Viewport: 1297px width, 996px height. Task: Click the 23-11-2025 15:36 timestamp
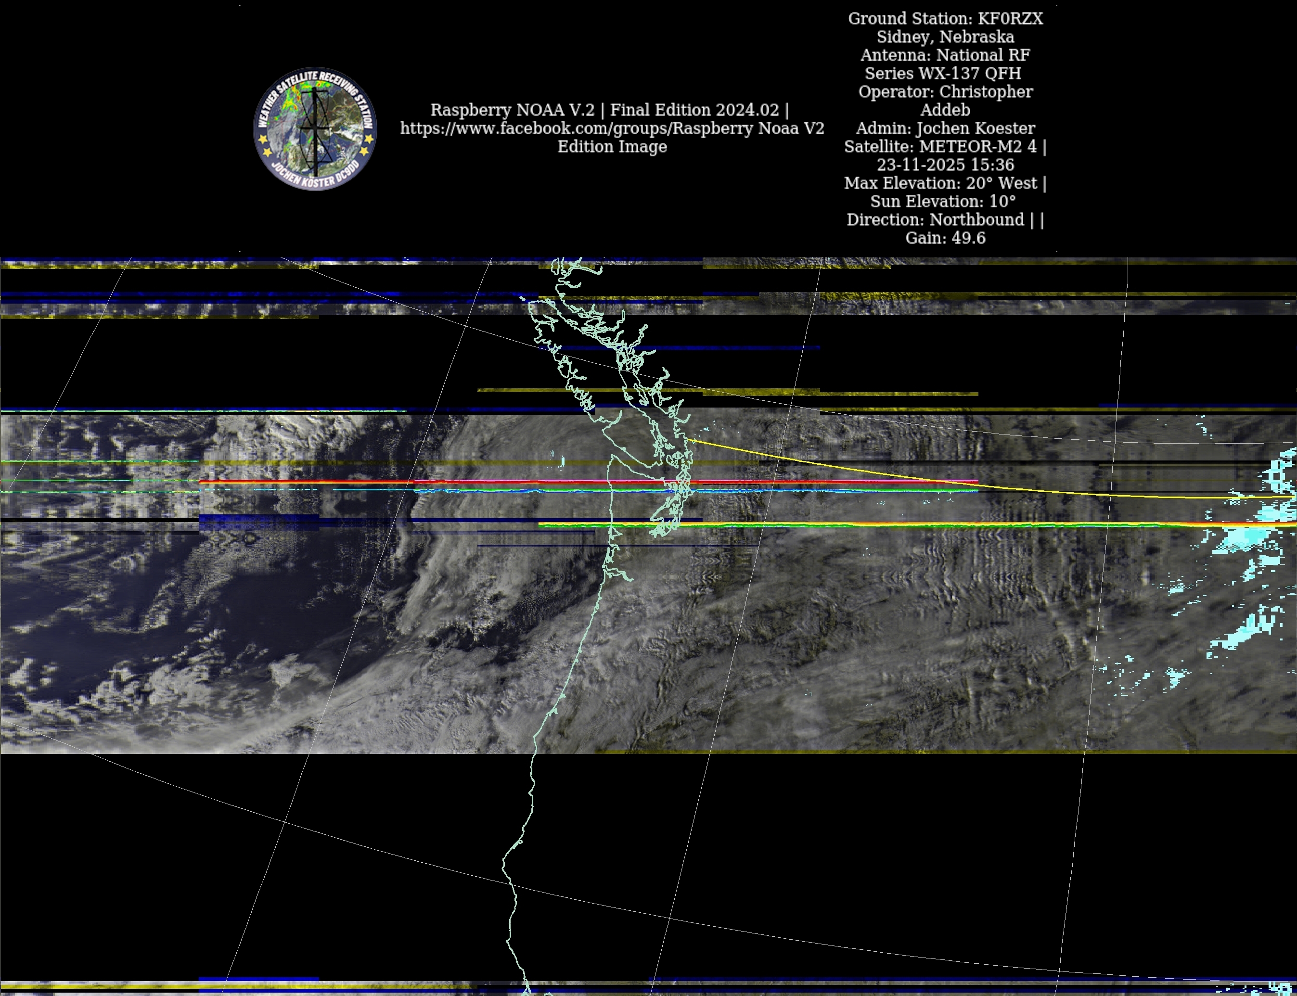(x=945, y=166)
